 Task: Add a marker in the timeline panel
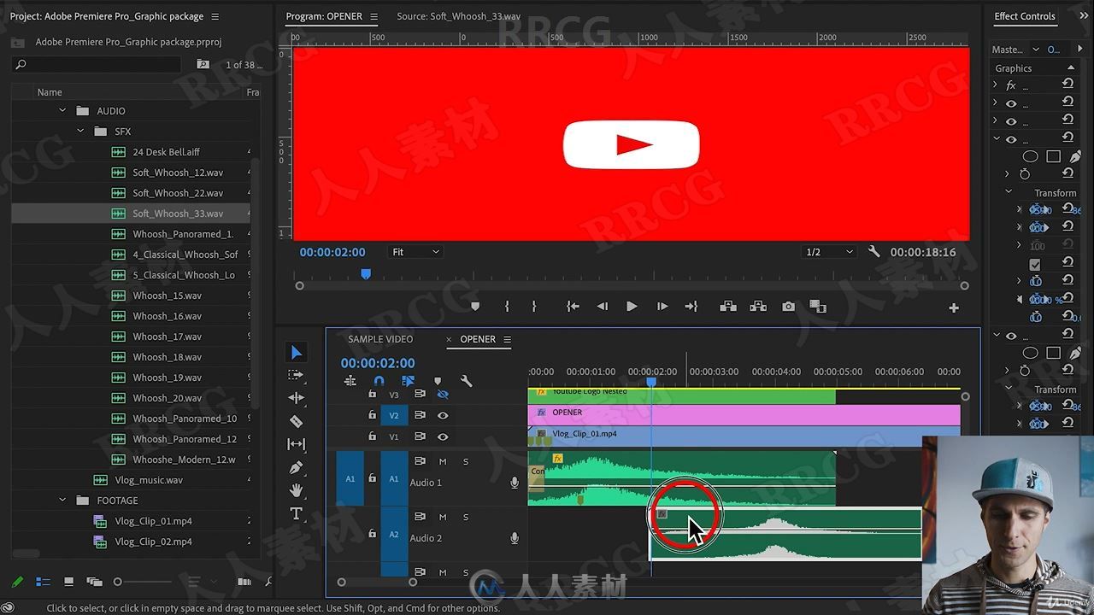[438, 381]
